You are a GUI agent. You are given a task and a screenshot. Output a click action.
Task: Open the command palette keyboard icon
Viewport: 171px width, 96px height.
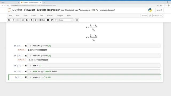coord(77,20)
